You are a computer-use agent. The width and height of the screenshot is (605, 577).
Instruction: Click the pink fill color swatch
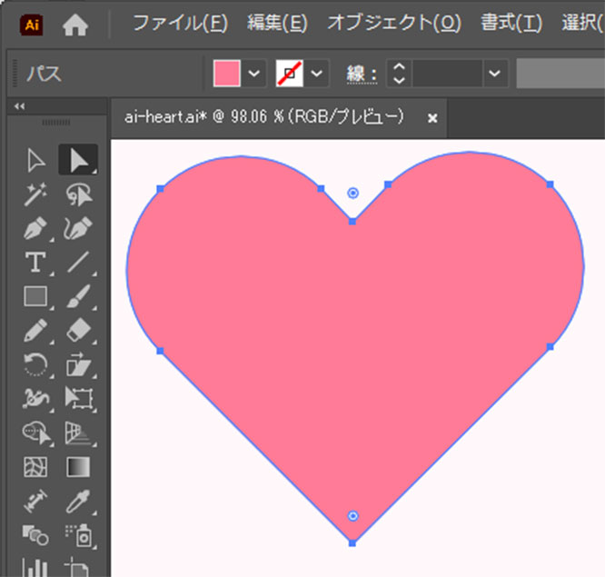(x=227, y=74)
